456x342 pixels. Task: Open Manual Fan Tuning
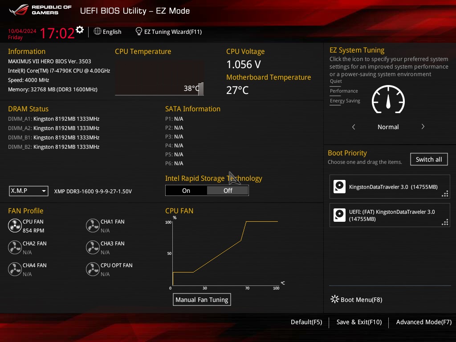(202, 300)
